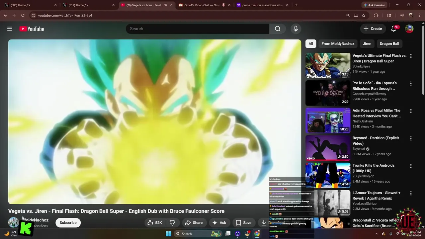This screenshot has width=425, height=239.
Task: Open options for Trunks Kills the Androids video
Action: pyautogui.click(x=411, y=166)
